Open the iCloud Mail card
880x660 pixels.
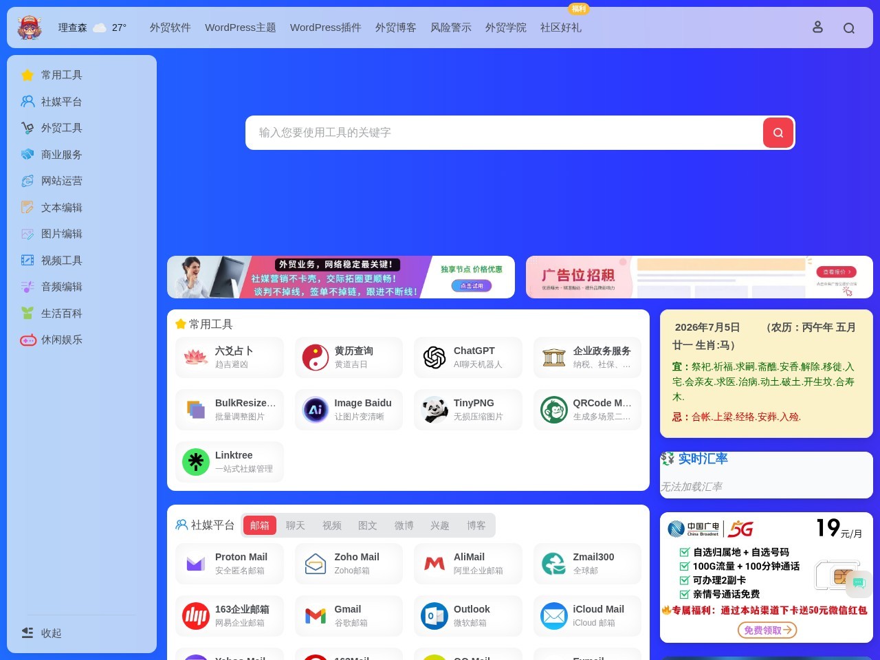click(587, 616)
